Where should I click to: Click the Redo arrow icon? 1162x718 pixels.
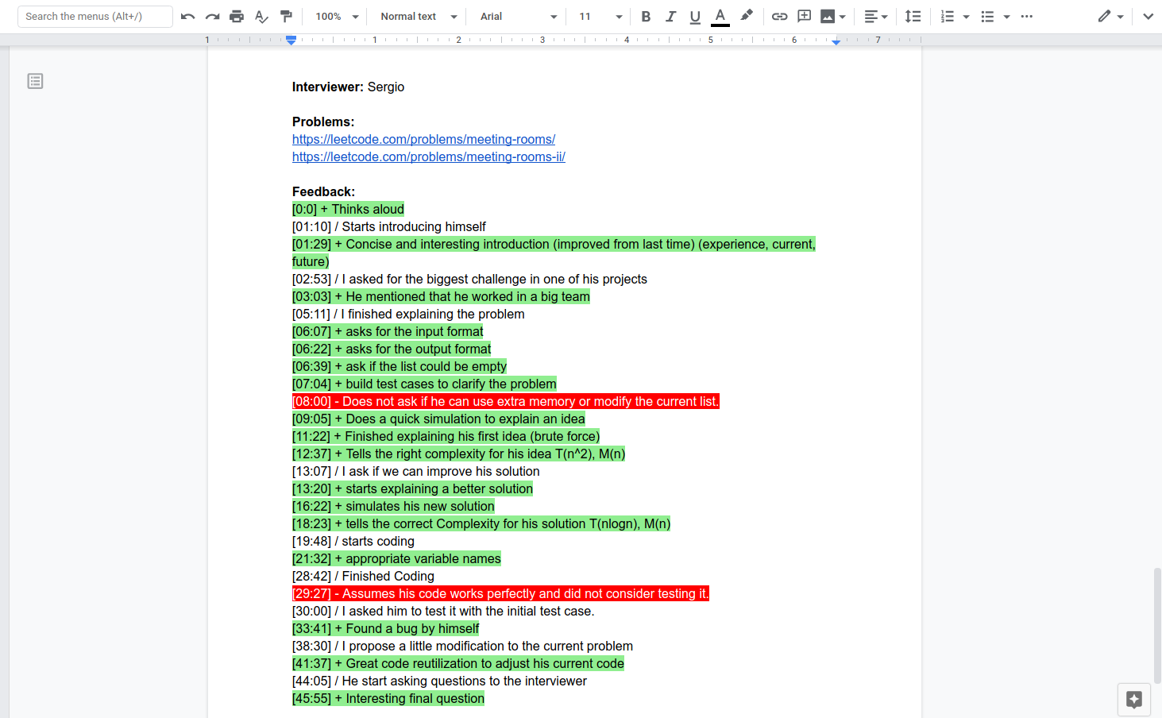pos(212,17)
